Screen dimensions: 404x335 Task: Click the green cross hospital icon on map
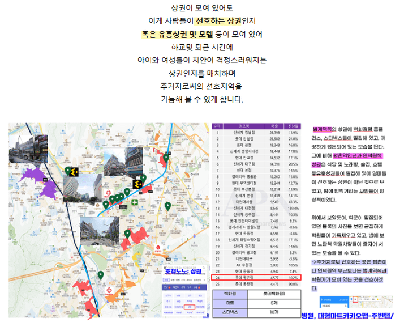tap(135, 202)
